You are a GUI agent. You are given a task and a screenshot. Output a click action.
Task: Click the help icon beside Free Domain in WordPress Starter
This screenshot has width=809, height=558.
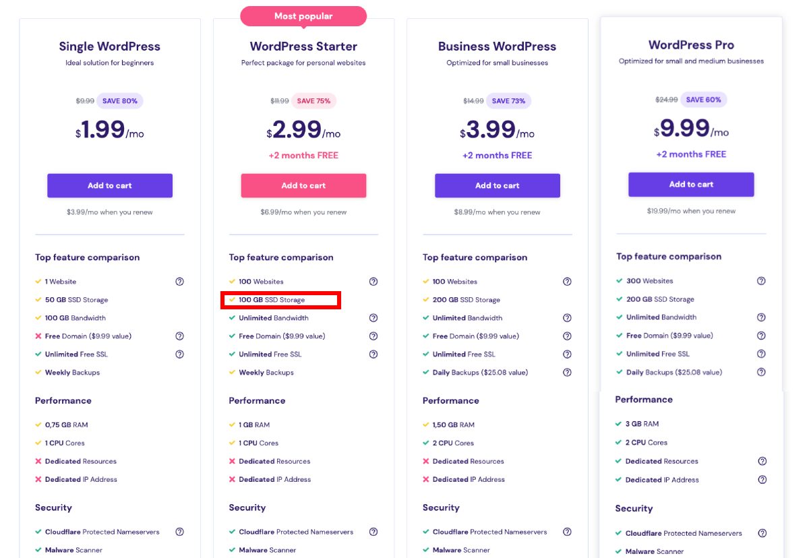click(373, 336)
